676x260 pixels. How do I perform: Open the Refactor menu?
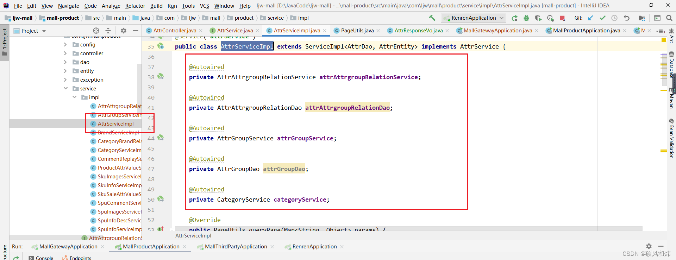[x=135, y=6]
